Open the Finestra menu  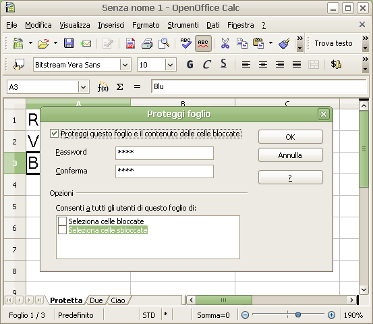pyautogui.click(x=241, y=25)
